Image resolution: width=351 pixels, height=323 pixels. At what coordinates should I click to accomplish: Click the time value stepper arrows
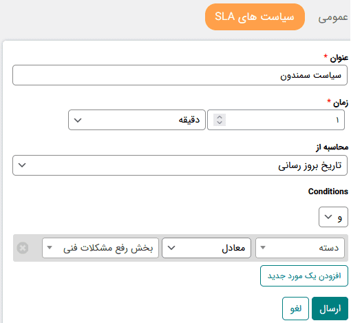point(220,120)
